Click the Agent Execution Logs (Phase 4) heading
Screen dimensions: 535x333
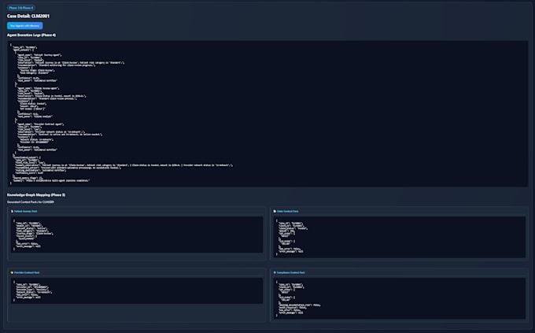click(31, 35)
